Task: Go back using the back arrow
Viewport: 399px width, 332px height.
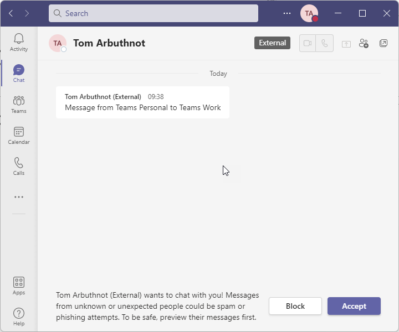Action: (x=11, y=13)
